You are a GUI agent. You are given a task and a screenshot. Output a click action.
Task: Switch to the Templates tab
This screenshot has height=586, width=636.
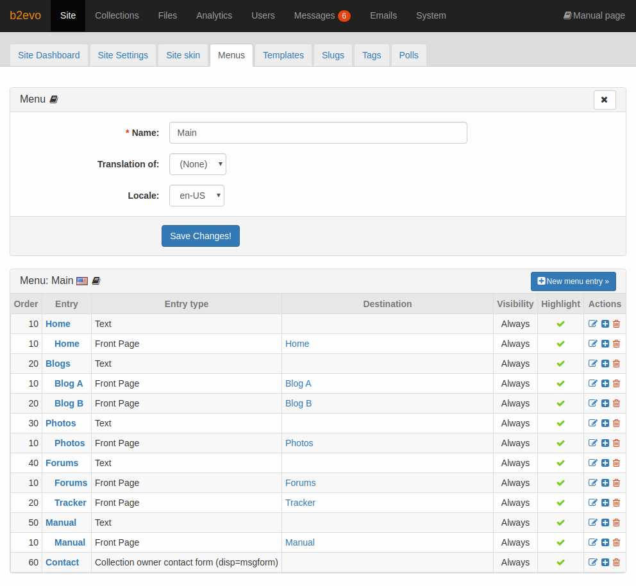(283, 55)
